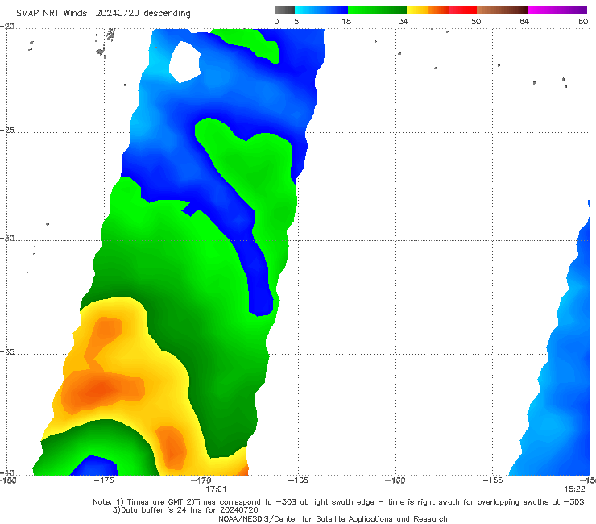Click the longitude label '-155' on the bottom axis
Screen dimensions: 596x524
pos(493,480)
